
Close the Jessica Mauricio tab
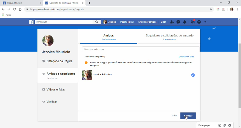(40, 3)
